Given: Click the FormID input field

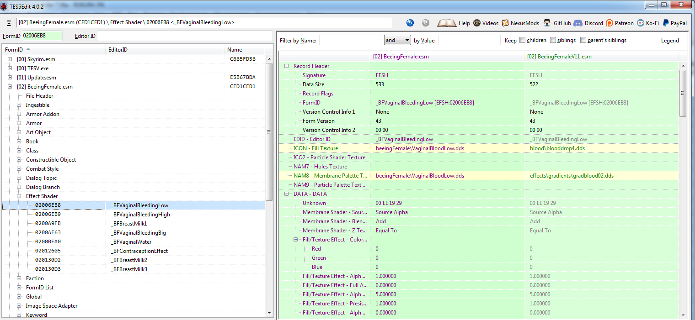Looking at the screenshot, I should (x=42, y=36).
